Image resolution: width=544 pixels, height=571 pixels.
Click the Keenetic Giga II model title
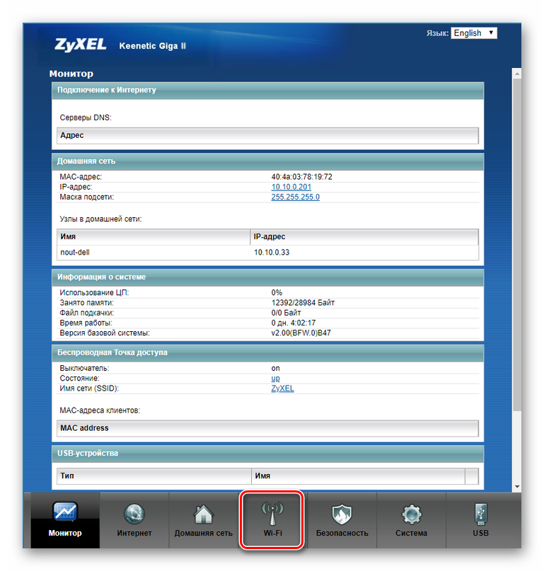tap(152, 46)
